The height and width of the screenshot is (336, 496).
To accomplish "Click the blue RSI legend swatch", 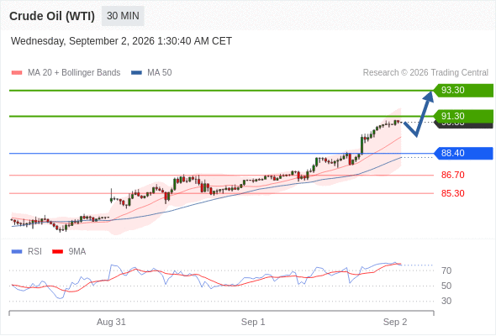I will [17, 252].
